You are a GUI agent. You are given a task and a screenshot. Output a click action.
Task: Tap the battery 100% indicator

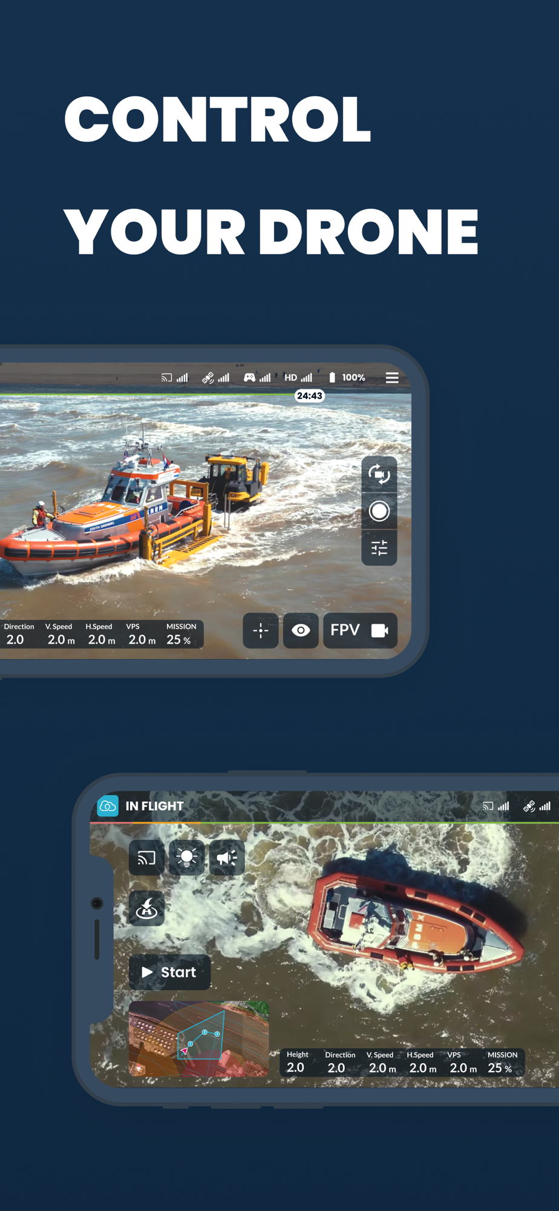point(347,378)
